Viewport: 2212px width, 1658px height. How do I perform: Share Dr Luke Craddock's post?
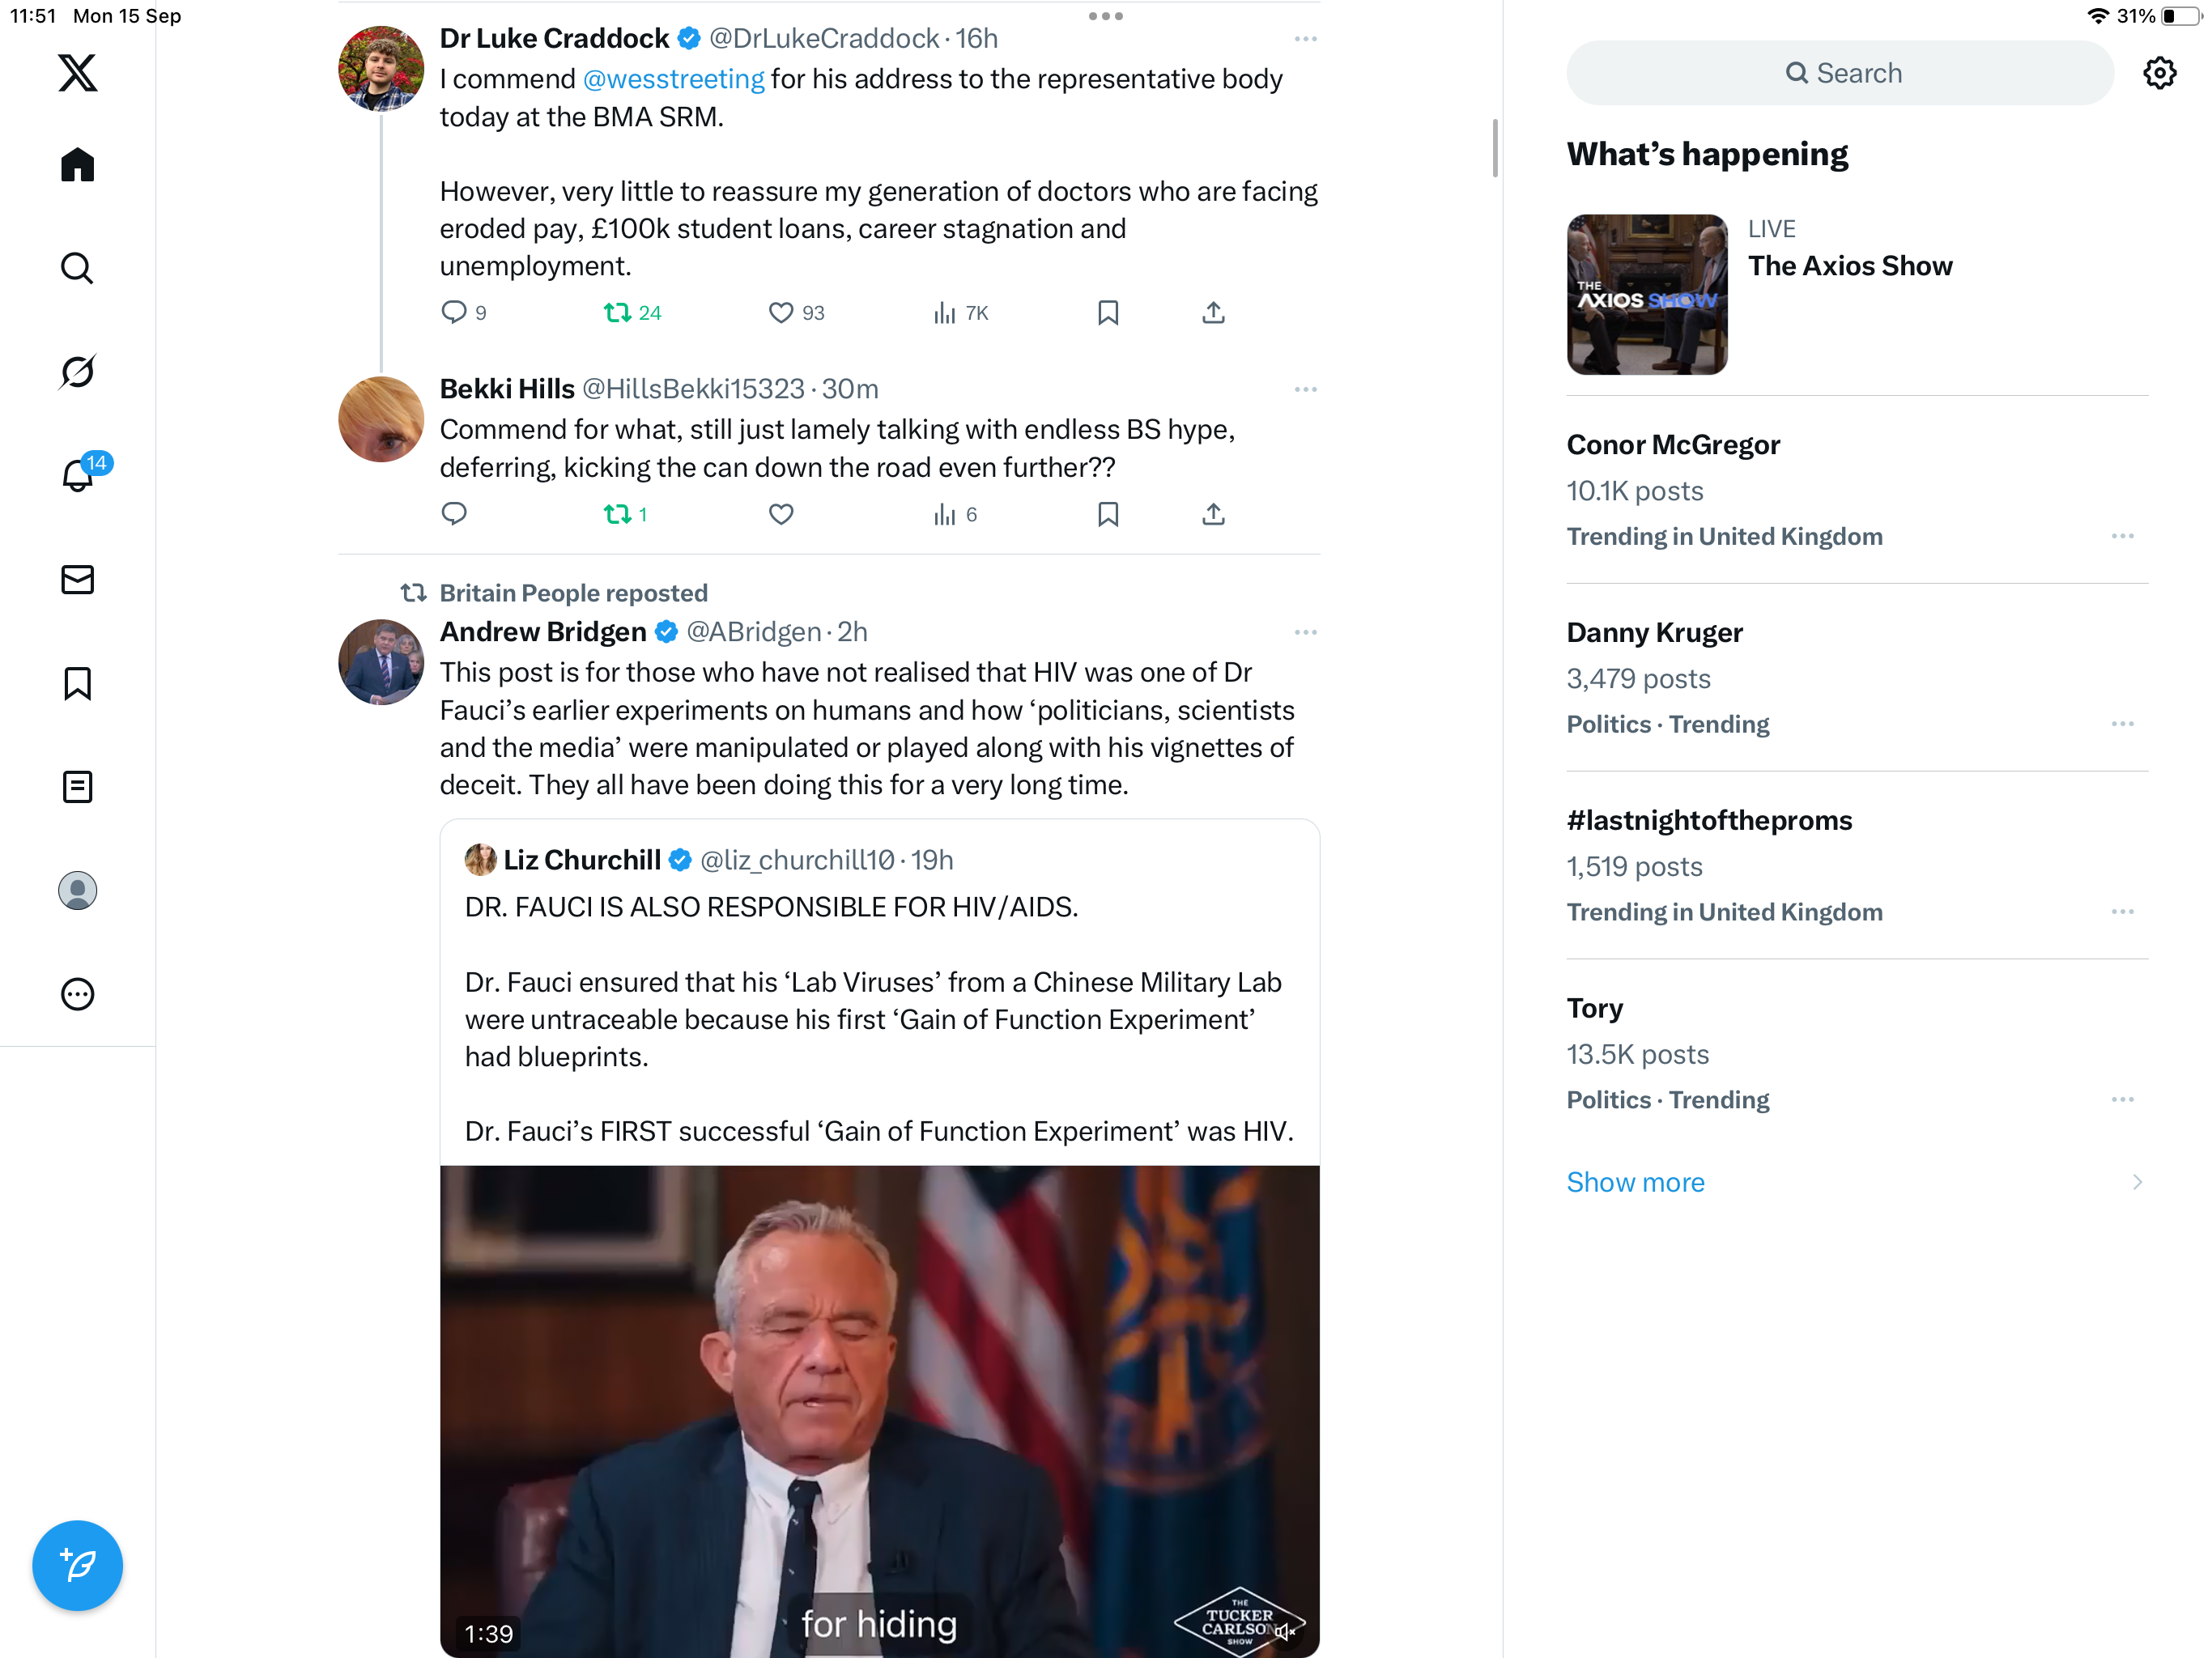[1213, 313]
